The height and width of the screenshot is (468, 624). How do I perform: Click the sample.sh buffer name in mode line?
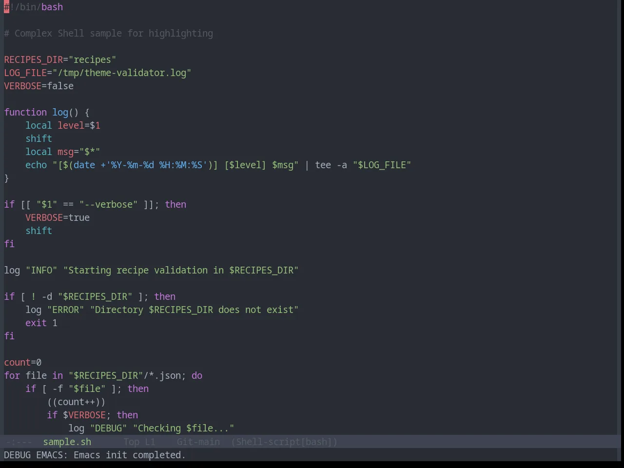tap(67, 442)
